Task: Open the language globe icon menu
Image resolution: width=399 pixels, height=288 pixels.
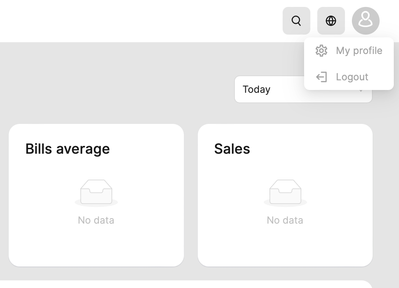Action: pyautogui.click(x=331, y=21)
